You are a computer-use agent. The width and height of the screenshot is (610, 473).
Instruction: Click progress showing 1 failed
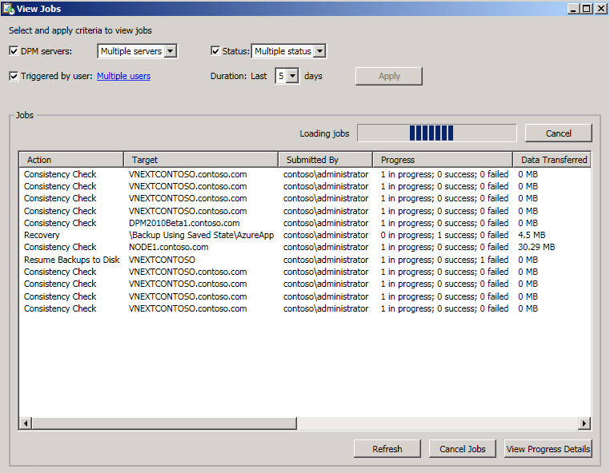click(x=444, y=260)
